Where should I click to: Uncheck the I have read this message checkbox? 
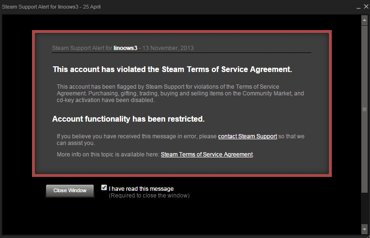(x=104, y=187)
